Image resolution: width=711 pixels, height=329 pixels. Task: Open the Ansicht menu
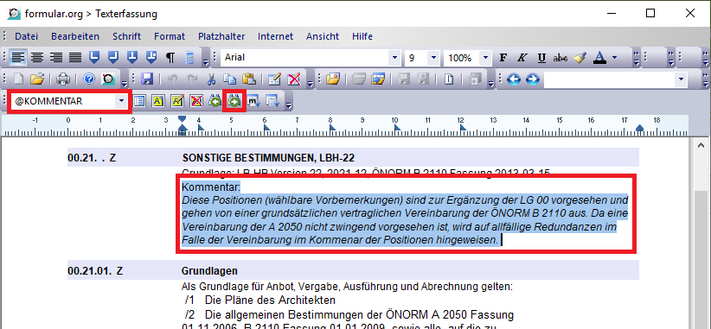point(323,36)
